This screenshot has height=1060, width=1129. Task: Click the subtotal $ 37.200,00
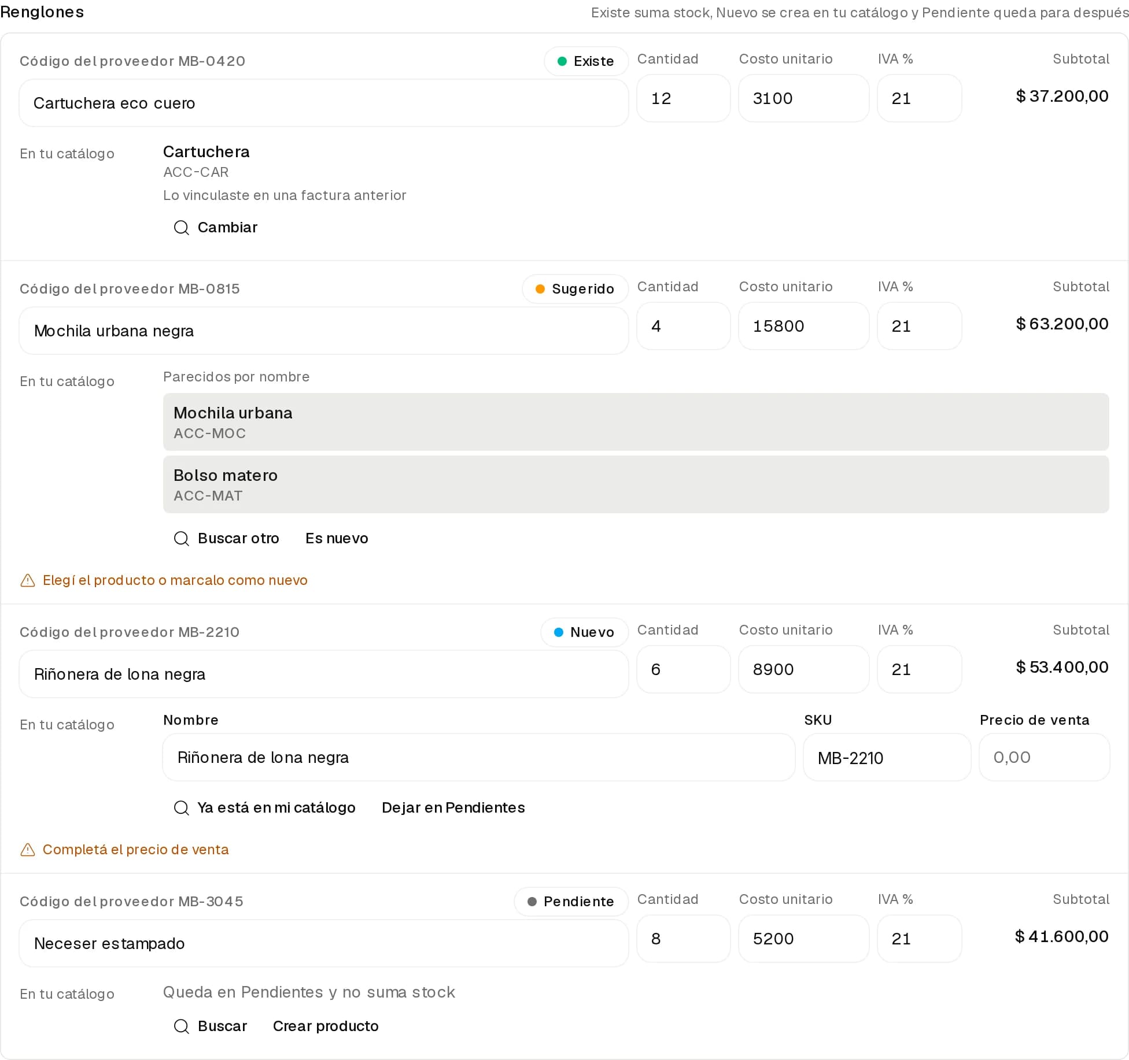pos(1062,96)
